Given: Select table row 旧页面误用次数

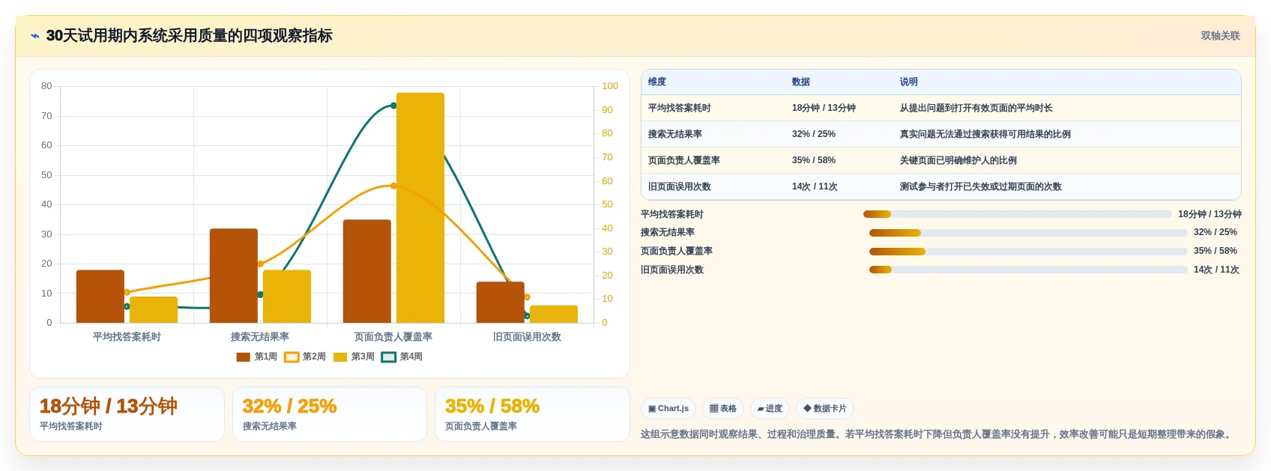Looking at the screenshot, I should [941, 186].
